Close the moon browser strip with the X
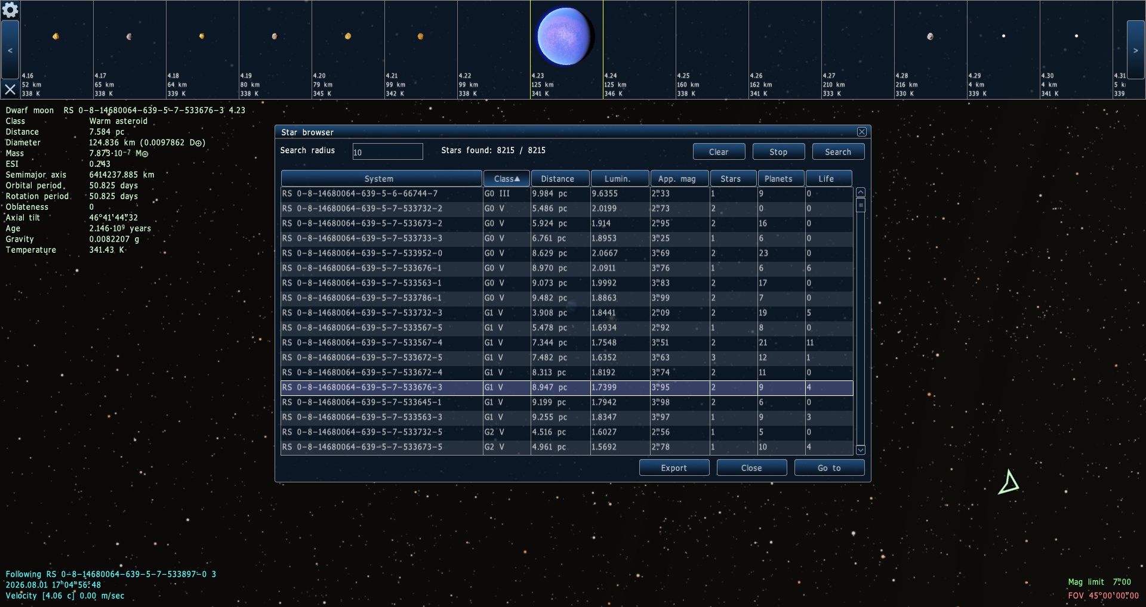This screenshot has width=1146, height=607. (10, 89)
